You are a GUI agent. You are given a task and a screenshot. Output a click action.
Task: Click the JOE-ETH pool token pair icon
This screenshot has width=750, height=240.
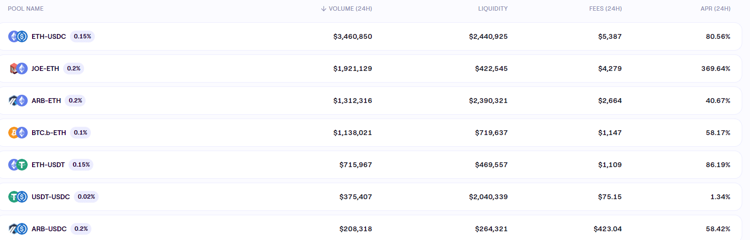[17, 69]
